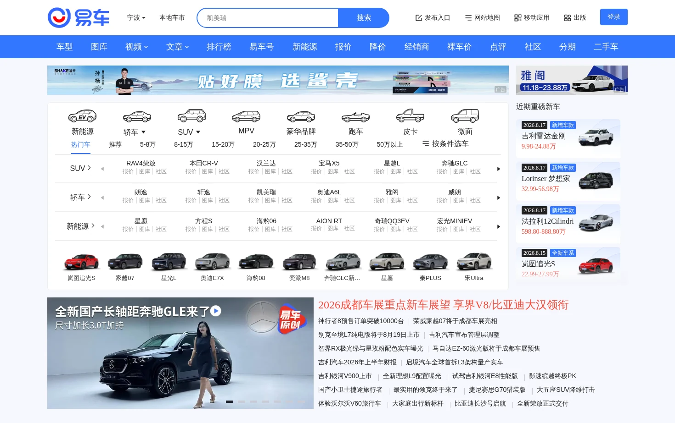Expand the SUV body type dropdown arrow
This screenshot has height=423, width=675.
coord(198,132)
